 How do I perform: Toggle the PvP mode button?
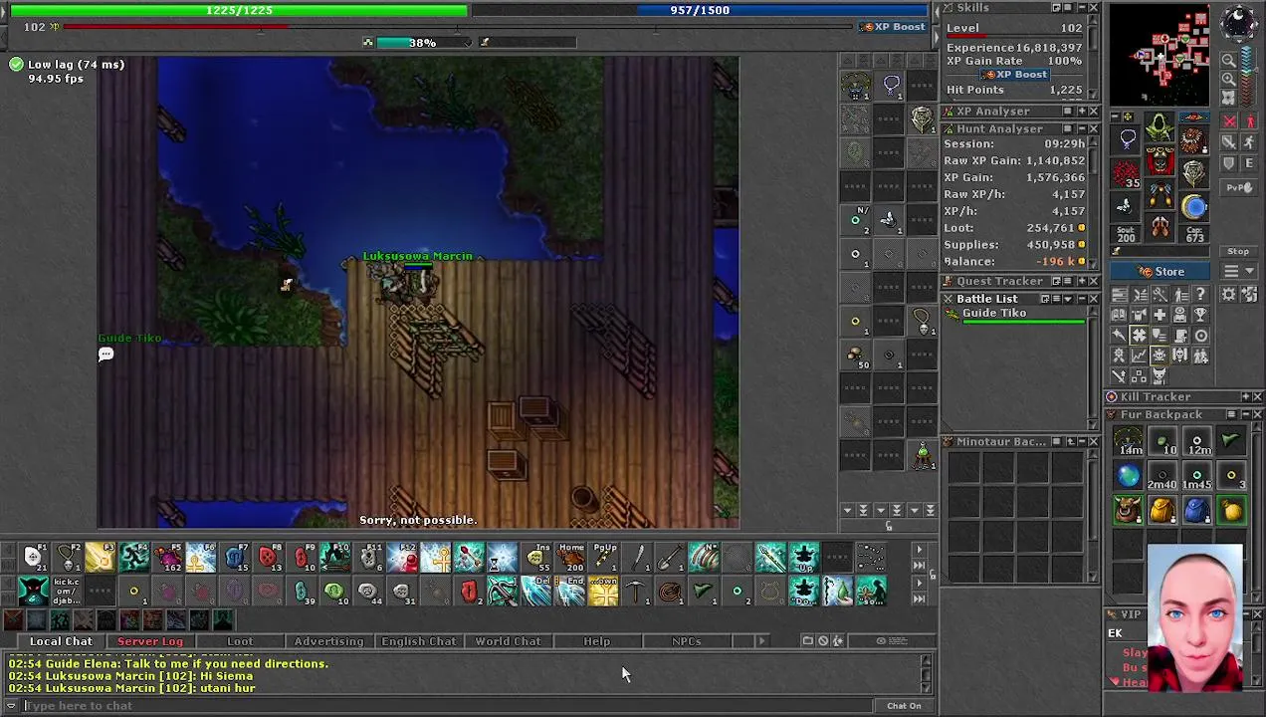pos(1238,187)
